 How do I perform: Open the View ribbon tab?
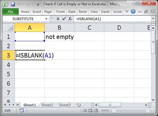pyautogui.click(x=94, y=12)
